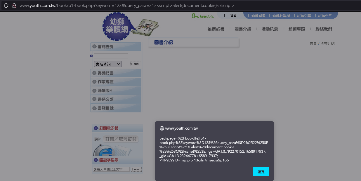Click GO button beside keyword search field

click(x=136, y=169)
